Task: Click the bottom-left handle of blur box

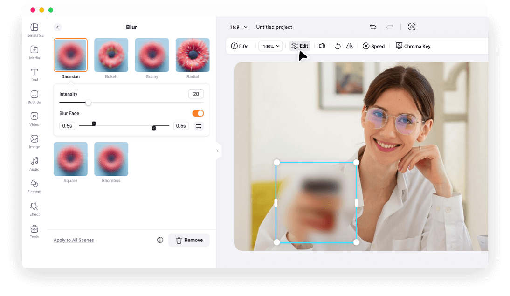Action: click(x=276, y=242)
